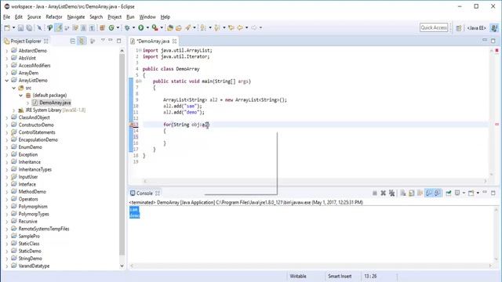Click the New Java Package toolbar icon
This screenshot has width=502, height=282.
(103, 28)
